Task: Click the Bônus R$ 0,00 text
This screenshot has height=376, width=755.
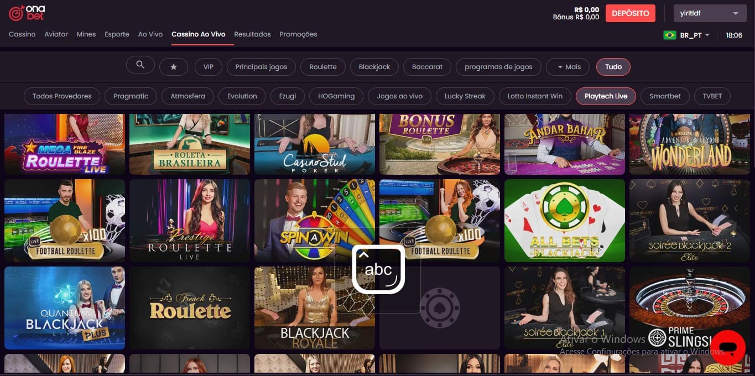Action: tap(576, 17)
